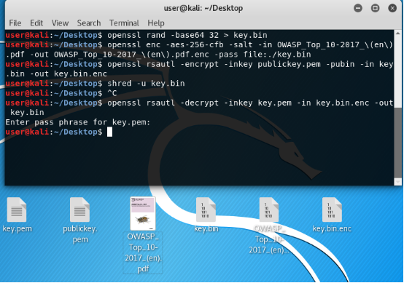Image resolution: width=404 pixels, height=283 pixels.
Task: Select the truncated OWASP_Top_10-2017_(en)... binary file icon
Action: pos(269,210)
